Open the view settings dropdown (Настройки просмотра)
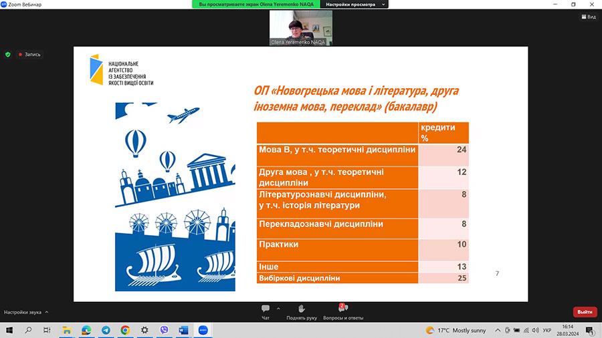The height and width of the screenshot is (338, 602). 355,4
